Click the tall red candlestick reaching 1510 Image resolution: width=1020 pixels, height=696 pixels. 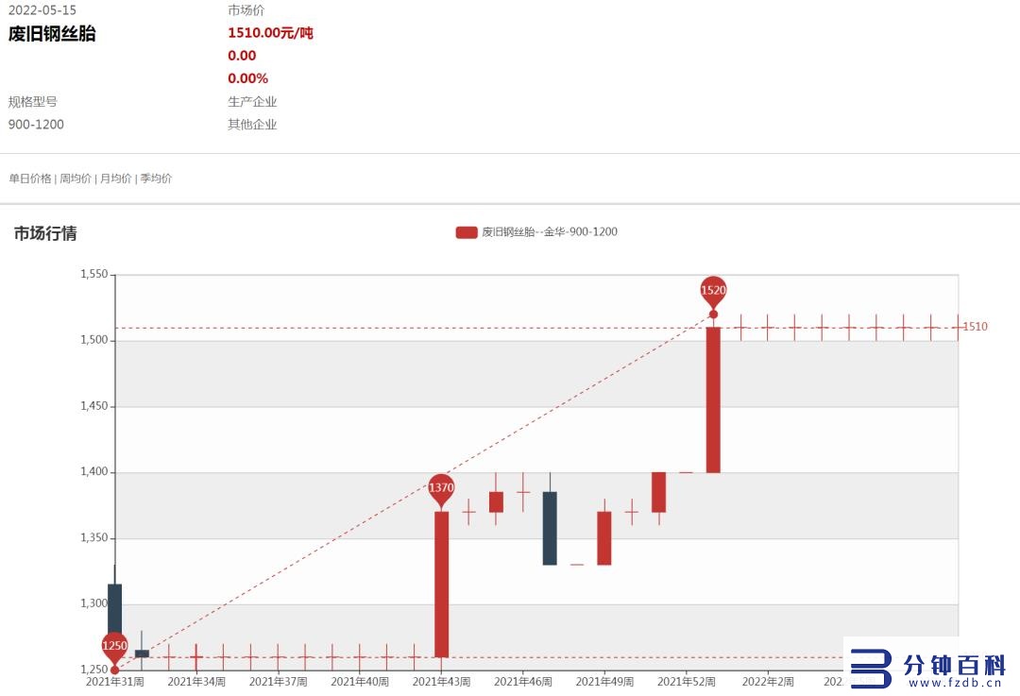713,400
